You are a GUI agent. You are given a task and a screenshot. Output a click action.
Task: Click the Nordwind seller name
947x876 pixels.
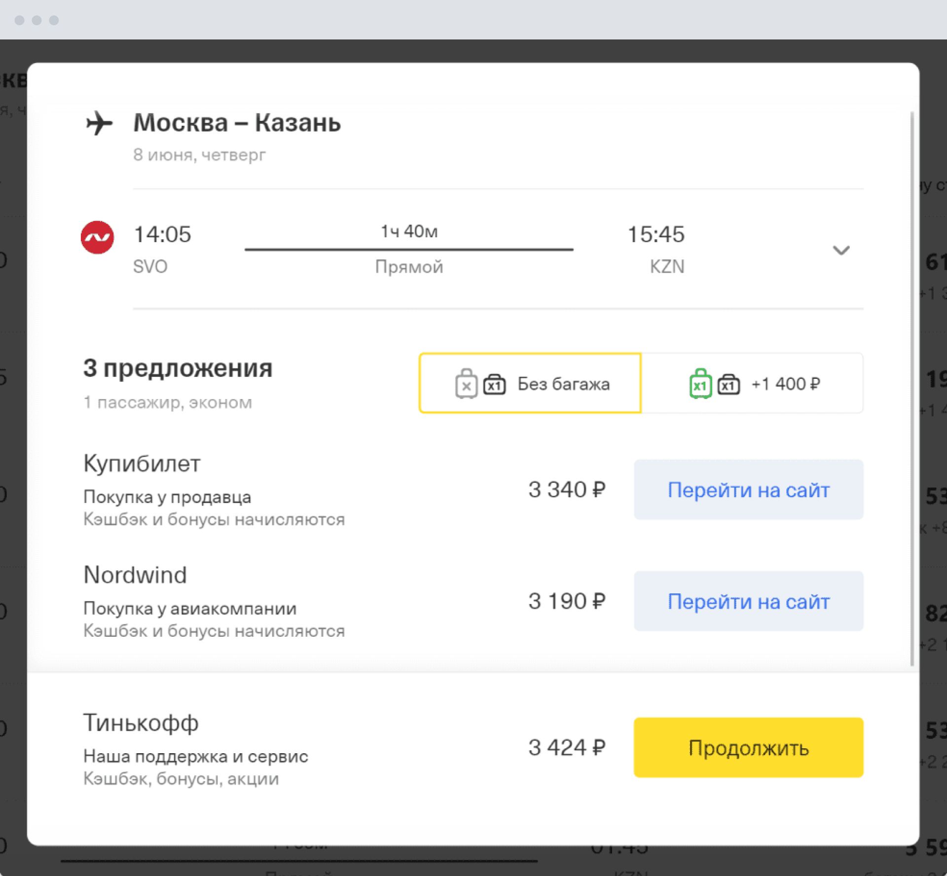(x=135, y=575)
